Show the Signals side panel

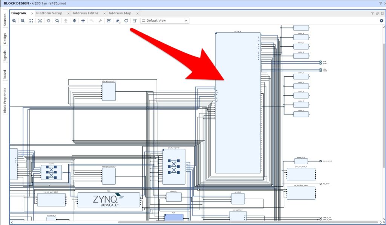(5, 56)
